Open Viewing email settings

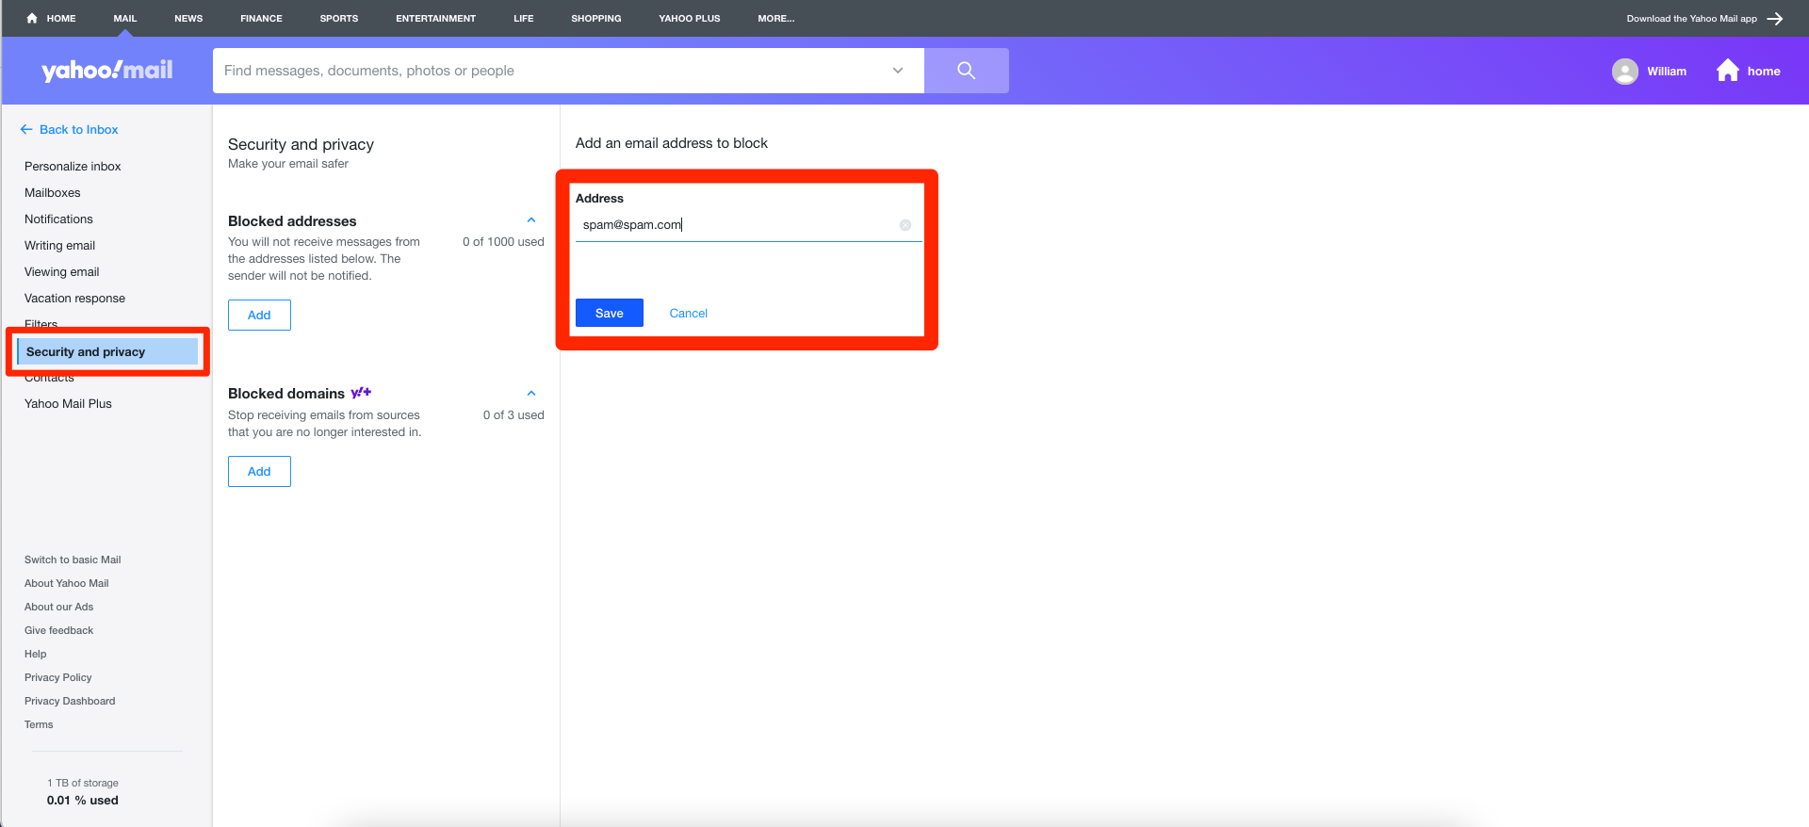click(x=61, y=272)
